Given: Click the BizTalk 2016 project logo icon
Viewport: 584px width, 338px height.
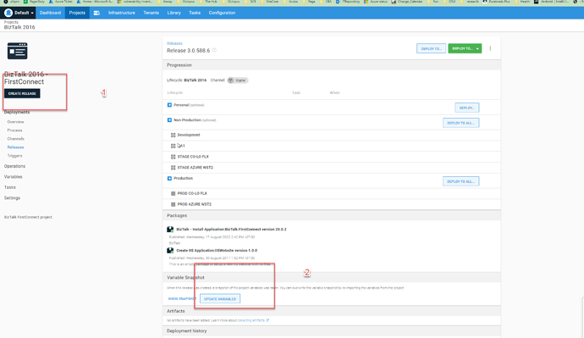Looking at the screenshot, I should (x=17, y=51).
